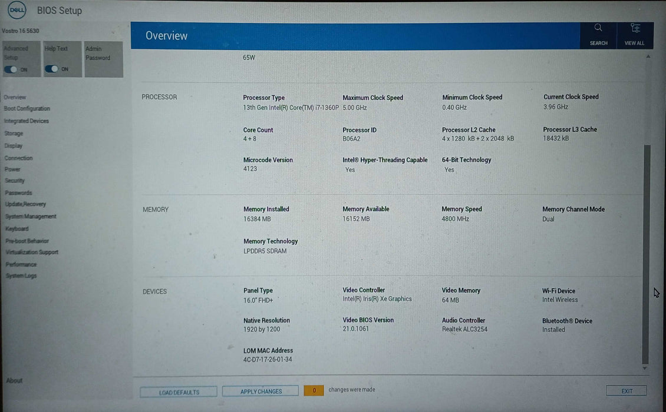Screen dimensions: 666x412
Task: Click the vertical scrollbar thumb
Action: coord(646,255)
